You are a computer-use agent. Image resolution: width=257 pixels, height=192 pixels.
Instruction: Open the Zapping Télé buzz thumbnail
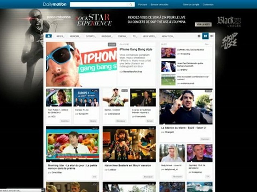coord(168,53)
